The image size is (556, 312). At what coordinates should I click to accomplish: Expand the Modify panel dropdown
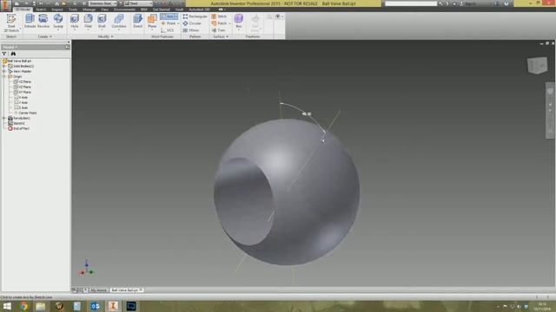click(105, 36)
